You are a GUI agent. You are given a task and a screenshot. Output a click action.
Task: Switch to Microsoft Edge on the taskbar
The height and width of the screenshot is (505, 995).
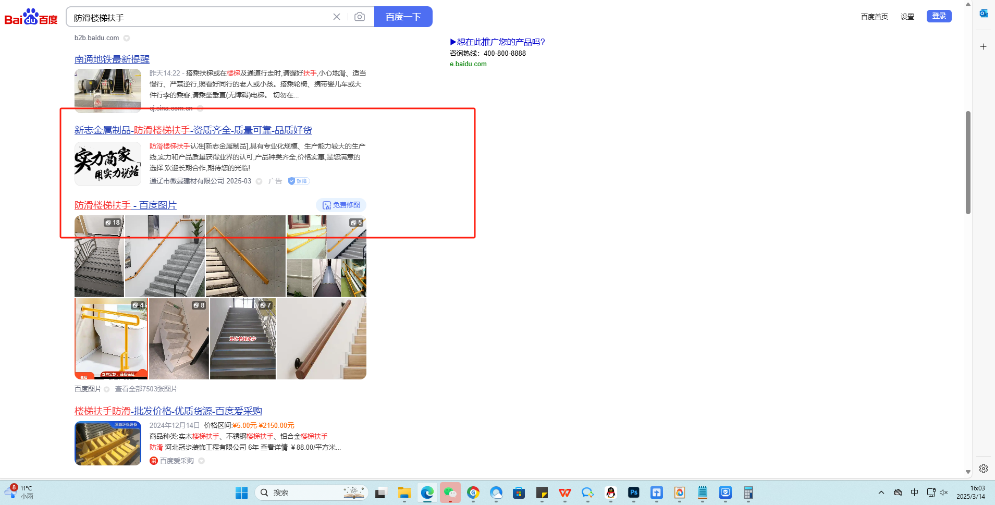[x=427, y=492]
